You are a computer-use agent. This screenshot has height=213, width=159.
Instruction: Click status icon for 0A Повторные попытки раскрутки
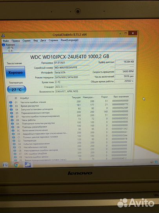13,123
